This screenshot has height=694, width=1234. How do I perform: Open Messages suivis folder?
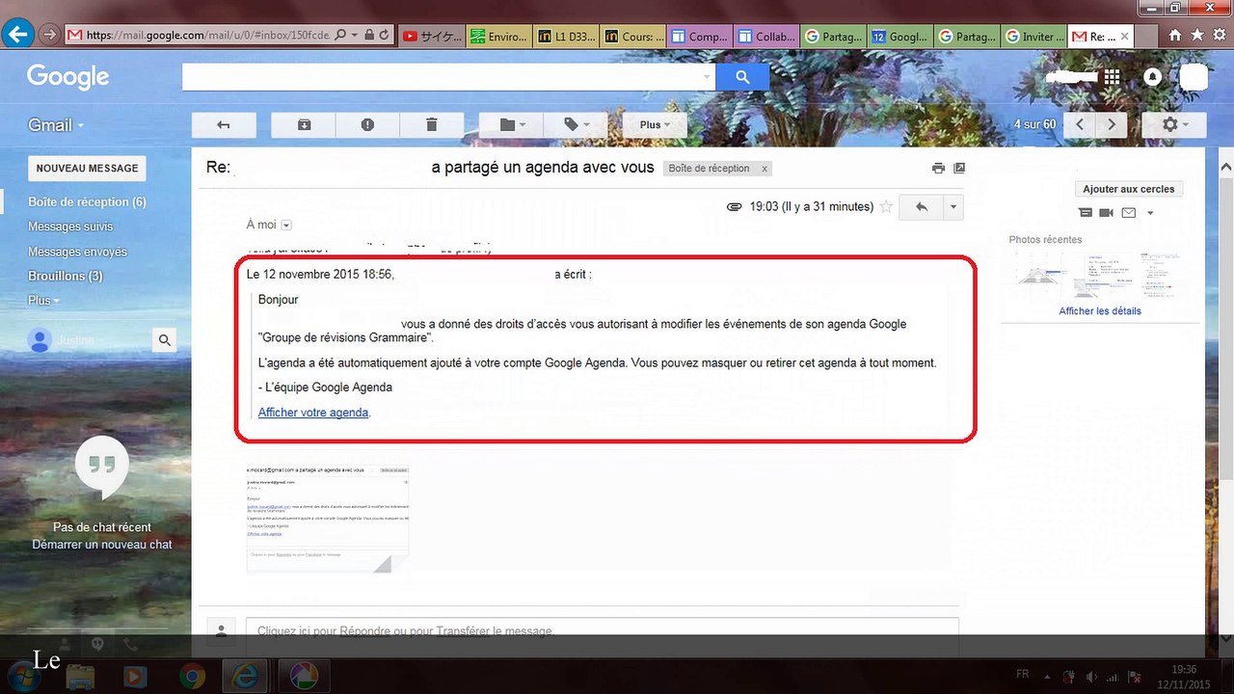pyautogui.click(x=70, y=227)
